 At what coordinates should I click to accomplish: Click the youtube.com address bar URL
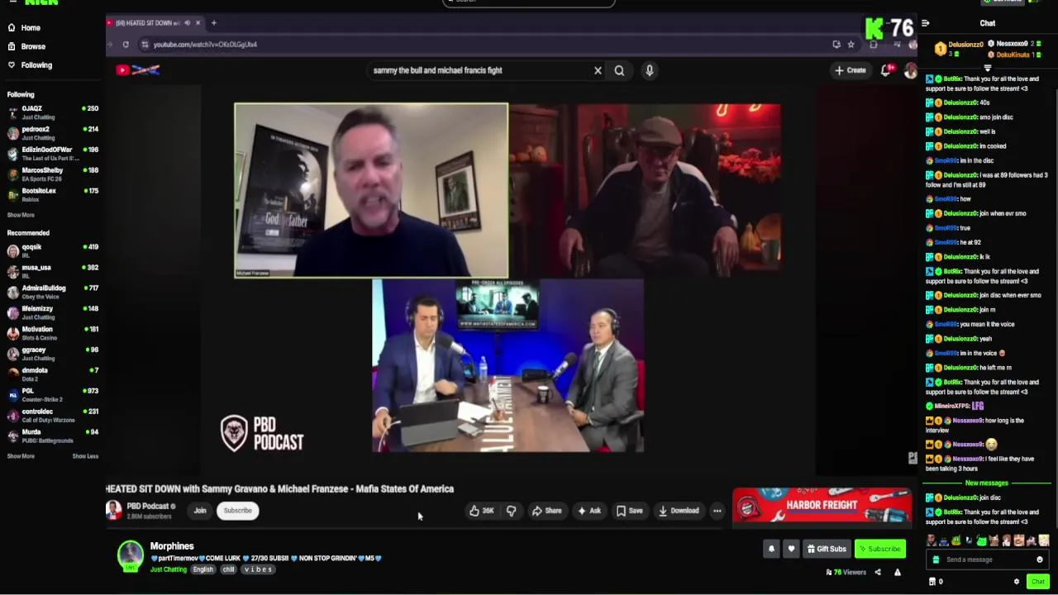click(205, 45)
